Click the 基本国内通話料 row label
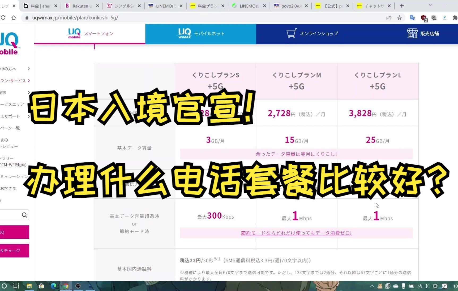 pos(134,269)
